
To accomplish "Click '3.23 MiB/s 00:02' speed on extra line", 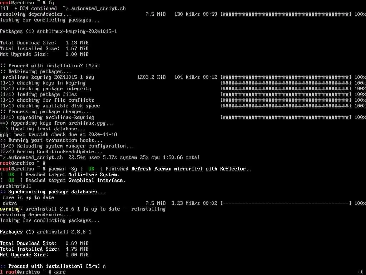I will pyautogui.click(x=194, y=203).
